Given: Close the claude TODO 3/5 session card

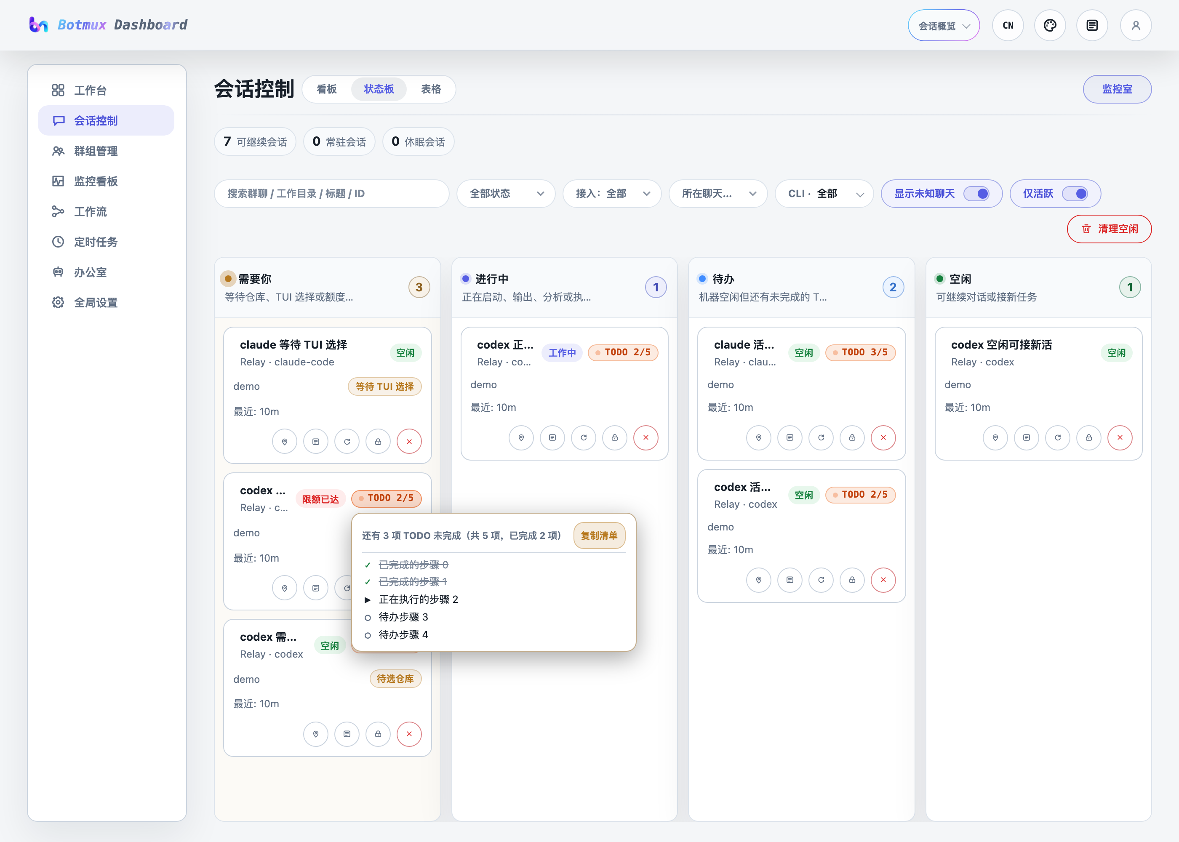Looking at the screenshot, I should [x=883, y=437].
